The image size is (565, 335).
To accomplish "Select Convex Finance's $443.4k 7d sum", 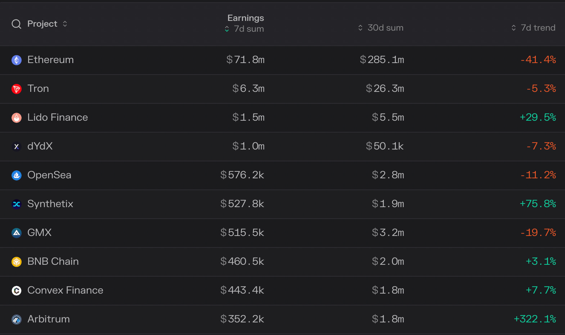I will [x=242, y=290].
